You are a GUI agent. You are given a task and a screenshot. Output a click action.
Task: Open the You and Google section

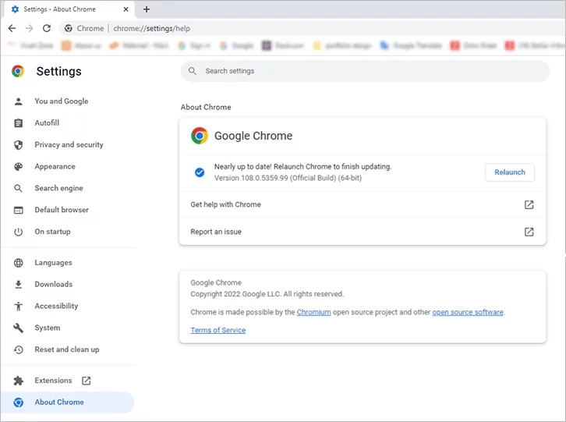pos(61,101)
